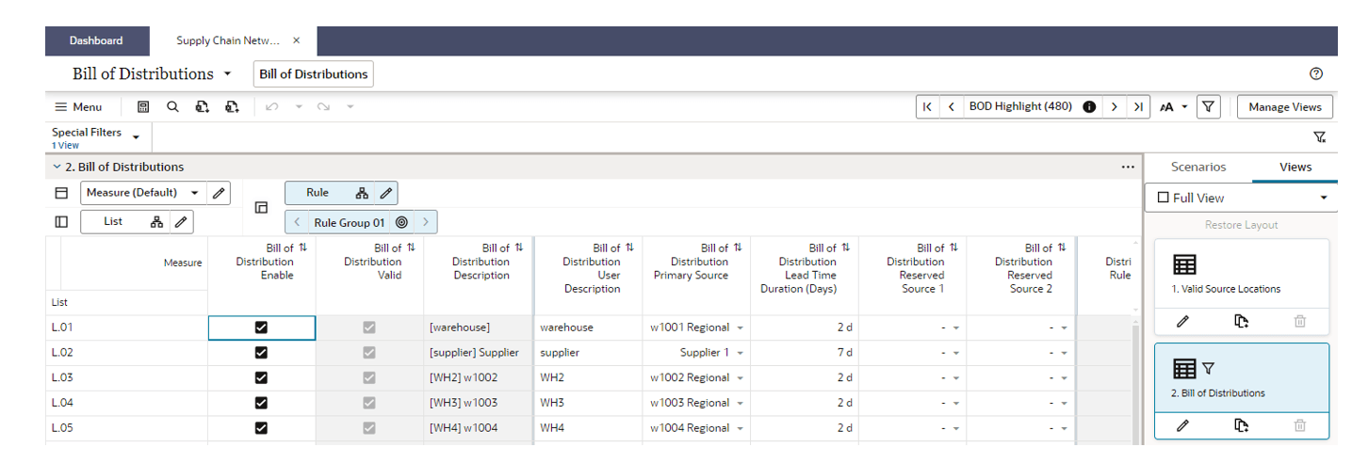Viewport: 1352px width, 463px height.
Task: Click the second document export icon
Action: click(232, 107)
